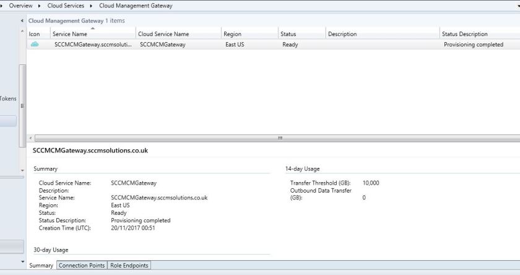Collapse the navigation pane using the arrow

22,20
